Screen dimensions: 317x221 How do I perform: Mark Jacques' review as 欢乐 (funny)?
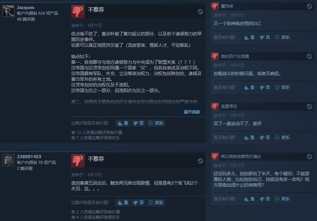[x=156, y=123]
